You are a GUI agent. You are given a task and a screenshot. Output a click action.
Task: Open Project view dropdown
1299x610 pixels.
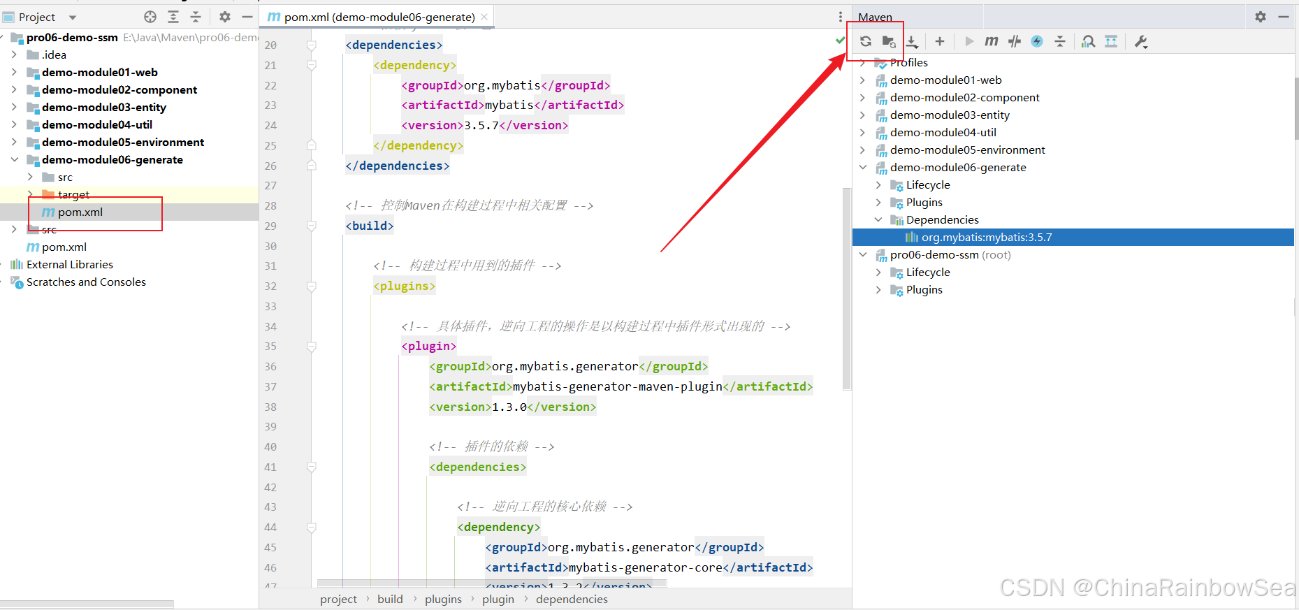pyautogui.click(x=73, y=17)
